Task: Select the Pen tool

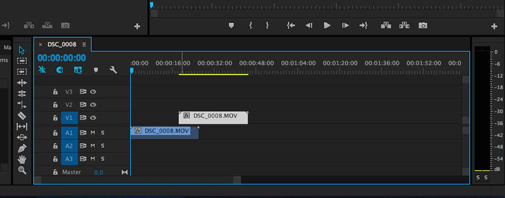Action: [22, 148]
